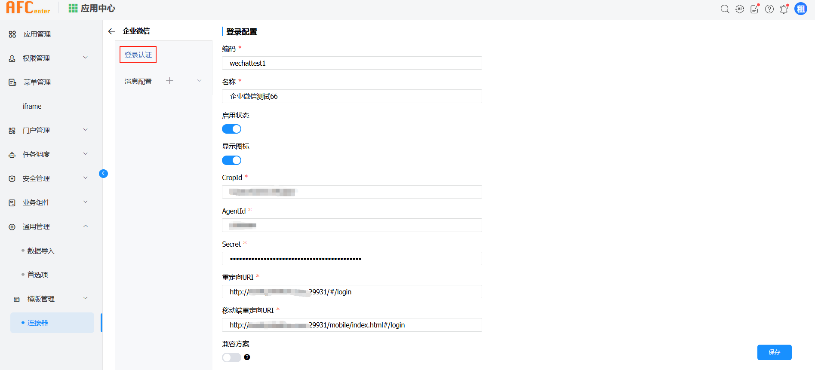The height and width of the screenshot is (370, 815).
Task: Open the AI assistant icon
Action: pos(740,9)
